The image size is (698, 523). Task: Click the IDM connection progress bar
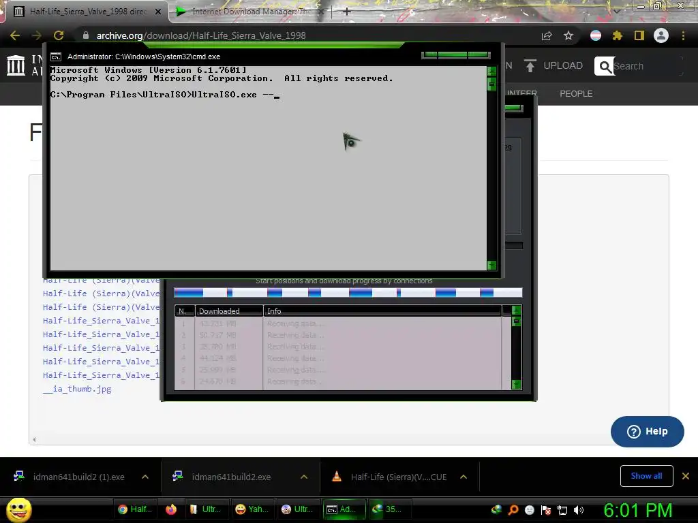click(x=348, y=293)
